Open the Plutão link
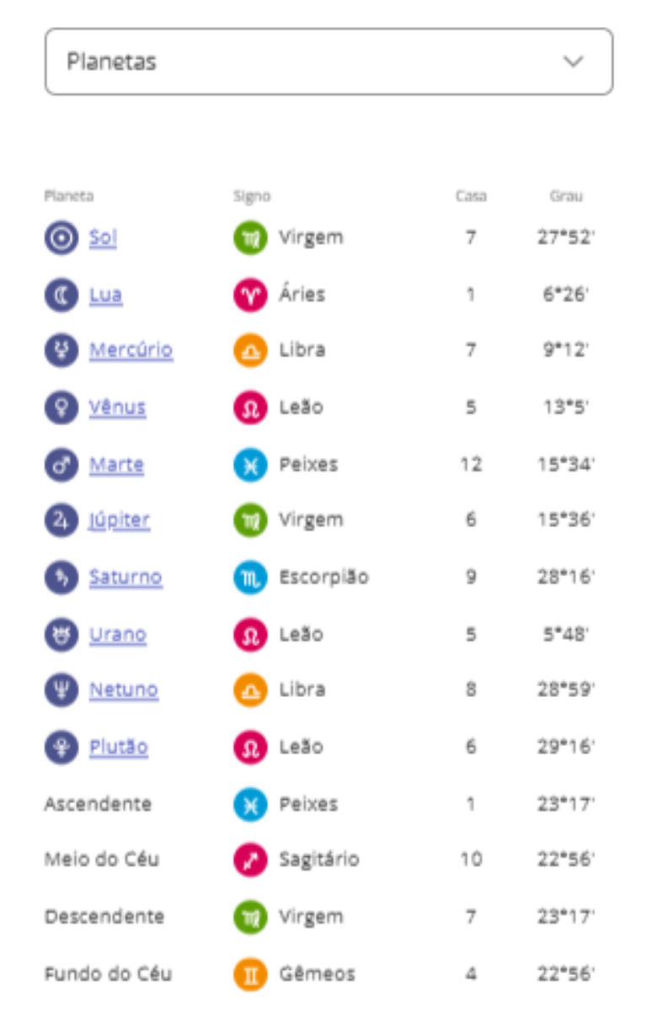 pyautogui.click(x=119, y=747)
